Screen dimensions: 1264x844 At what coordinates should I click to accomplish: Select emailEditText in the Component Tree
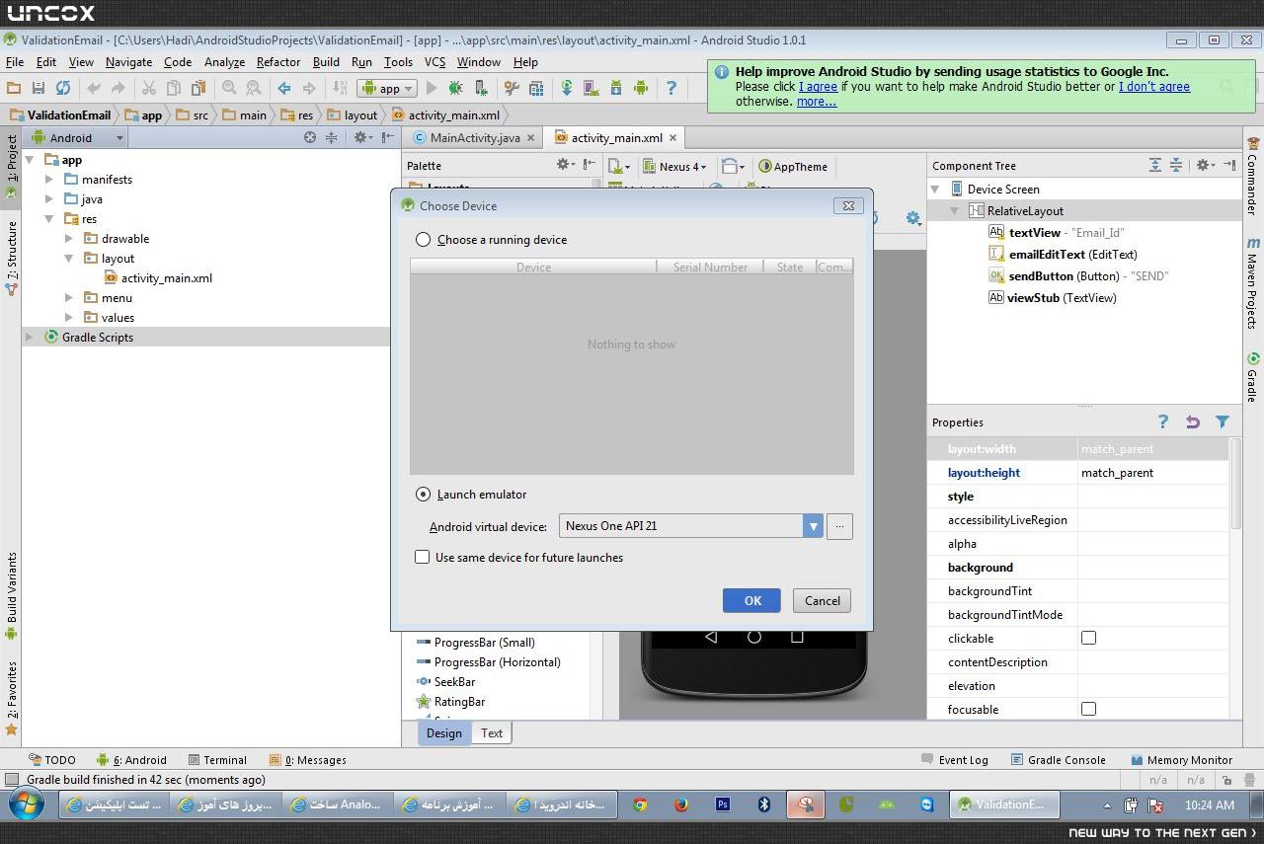pos(1063,254)
